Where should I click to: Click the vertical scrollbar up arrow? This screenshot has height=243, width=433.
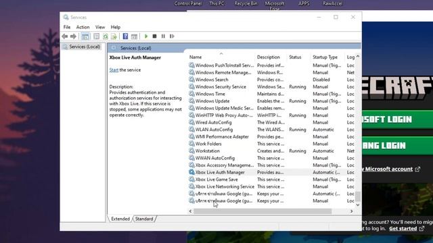358,57
